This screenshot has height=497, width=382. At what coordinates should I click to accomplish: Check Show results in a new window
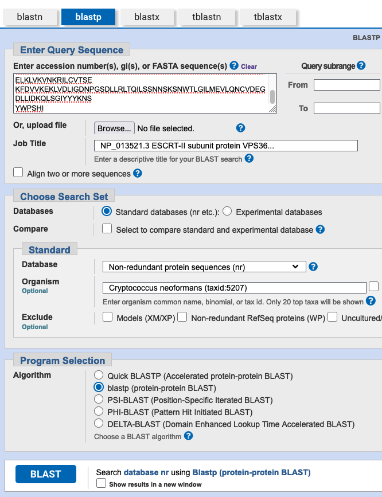[101, 483]
